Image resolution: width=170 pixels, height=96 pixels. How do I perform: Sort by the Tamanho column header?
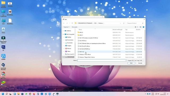click(x=138, y=30)
